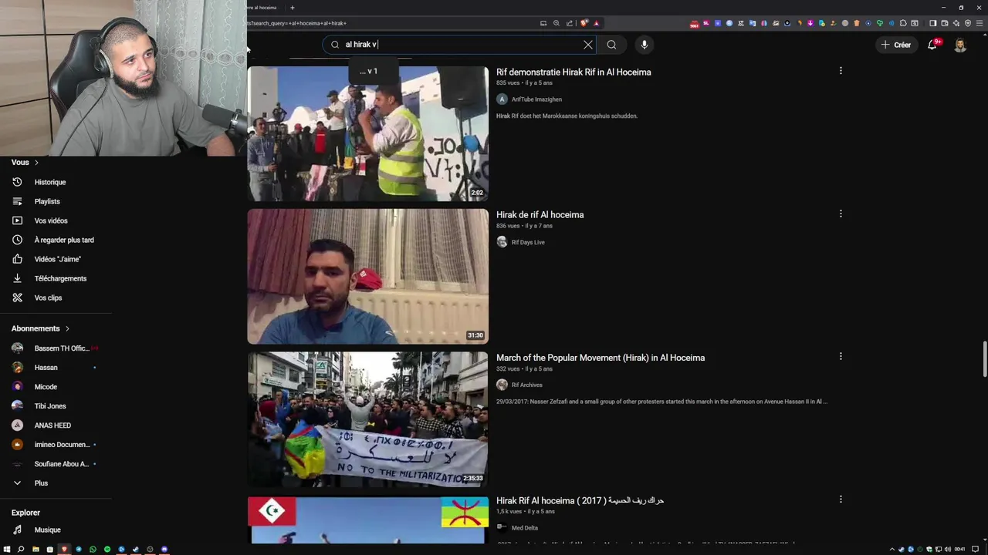This screenshot has width=988, height=555.
Task: Open title March of the Popular Movement
Action: click(601, 358)
